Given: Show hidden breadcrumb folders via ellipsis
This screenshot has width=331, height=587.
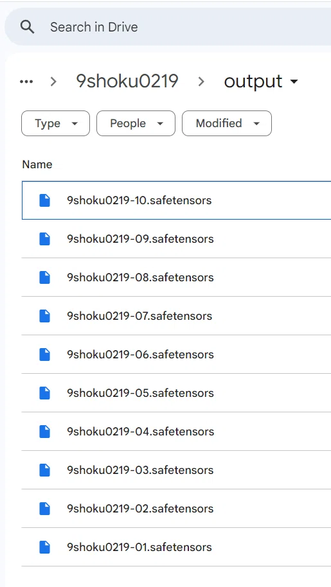Looking at the screenshot, I should tap(26, 81).
